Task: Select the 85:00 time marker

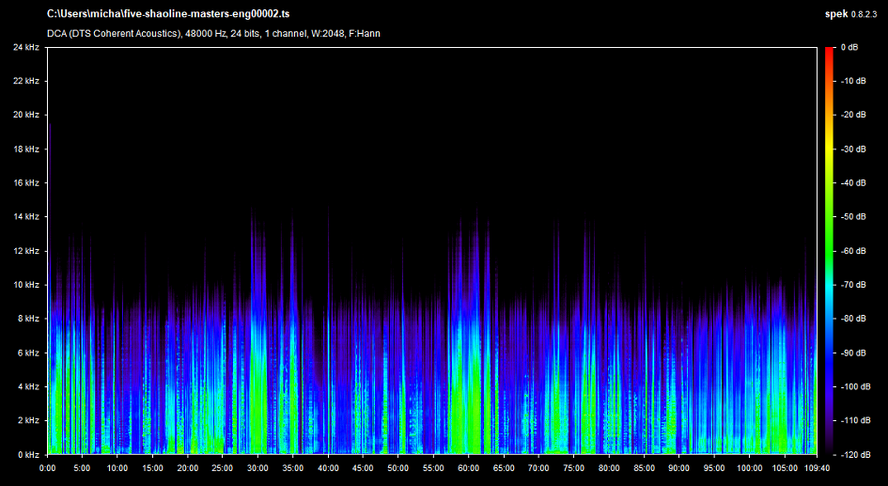Action: (645, 467)
